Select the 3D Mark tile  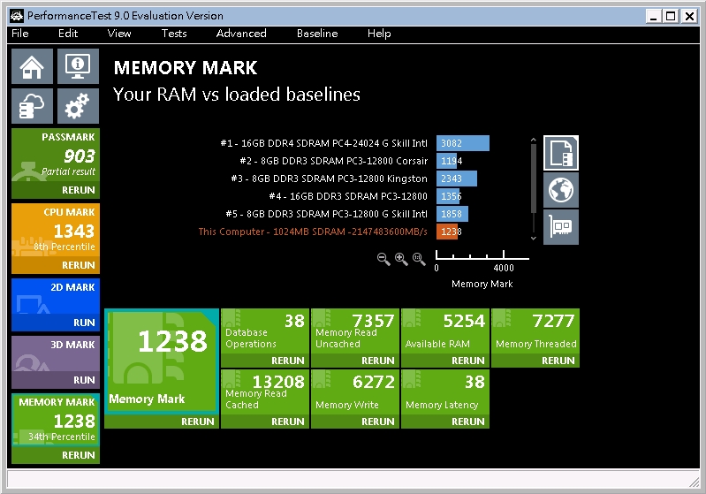56,354
